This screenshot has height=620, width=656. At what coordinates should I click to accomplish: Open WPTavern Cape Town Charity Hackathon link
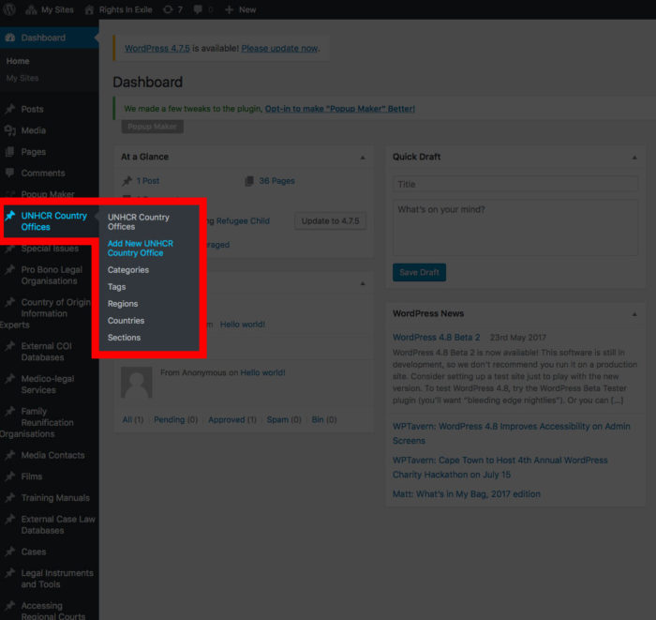(x=499, y=467)
